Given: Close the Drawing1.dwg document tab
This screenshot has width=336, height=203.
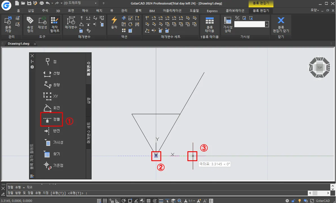Looking at the screenshot, I should click(35, 44).
